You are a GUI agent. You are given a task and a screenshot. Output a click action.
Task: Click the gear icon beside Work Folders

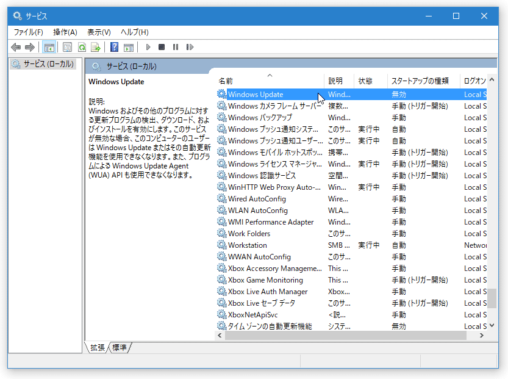point(222,233)
